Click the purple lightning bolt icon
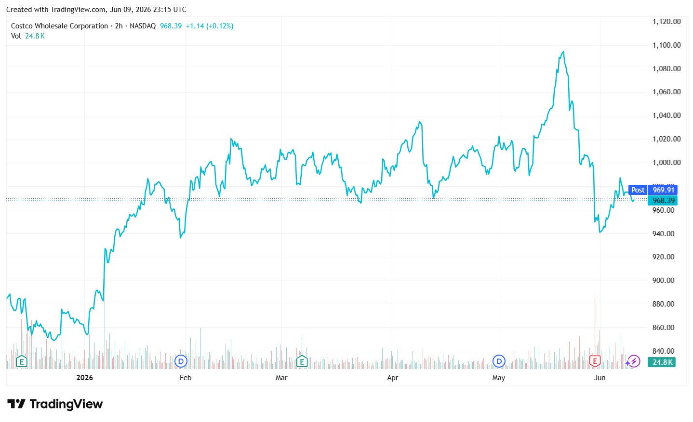The image size is (693, 422). pos(633,361)
